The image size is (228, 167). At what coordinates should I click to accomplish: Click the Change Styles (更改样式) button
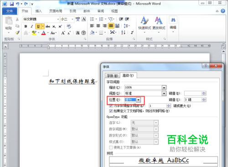pyautogui.click(x=159, y=24)
